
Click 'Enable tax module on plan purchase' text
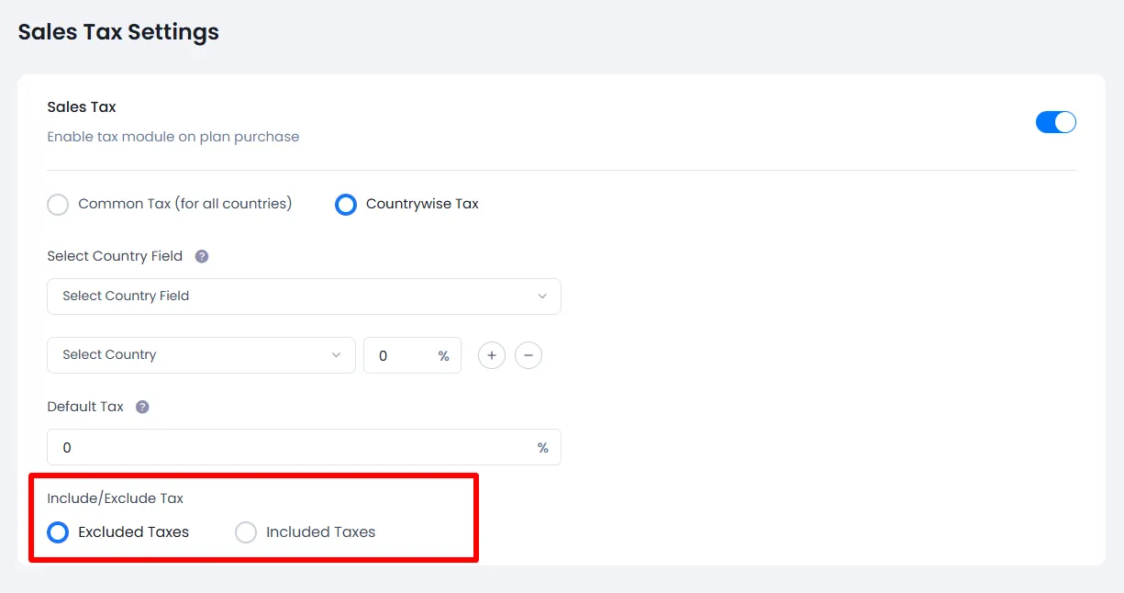coord(173,137)
